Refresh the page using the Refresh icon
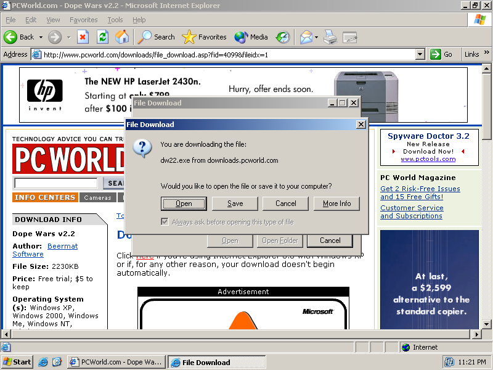 (102, 37)
